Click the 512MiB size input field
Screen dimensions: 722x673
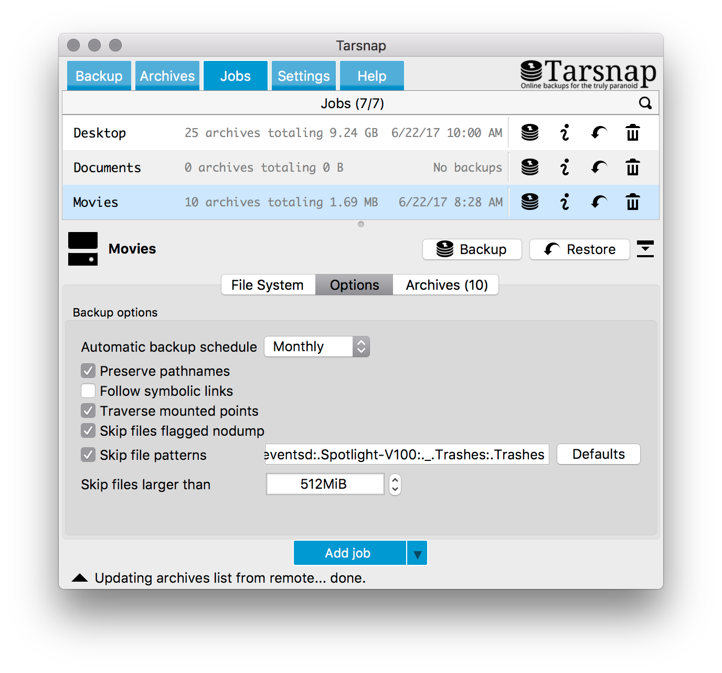click(325, 484)
